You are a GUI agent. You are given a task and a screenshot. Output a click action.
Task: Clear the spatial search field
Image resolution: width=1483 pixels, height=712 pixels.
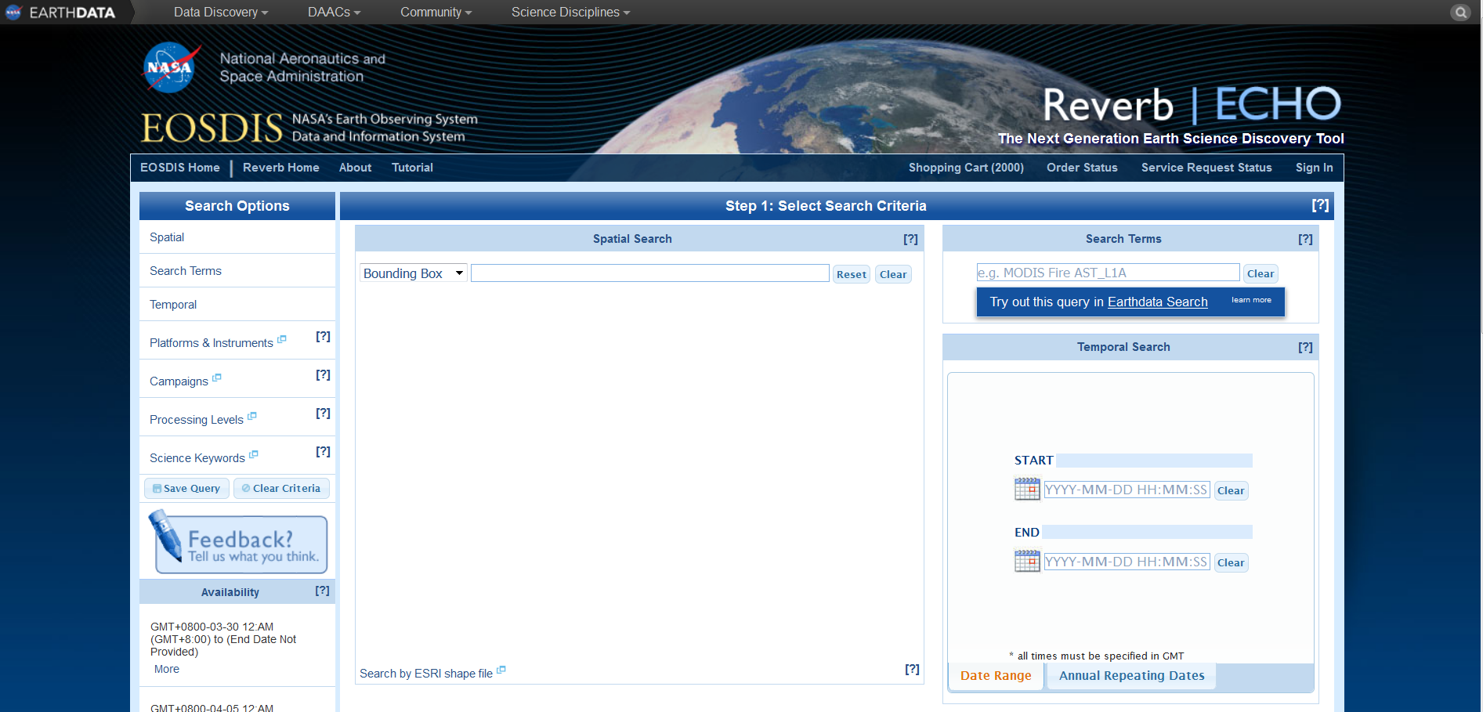[893, 274]
